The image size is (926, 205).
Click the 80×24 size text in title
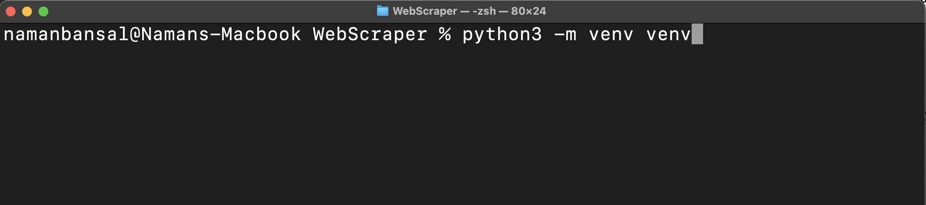528,11
